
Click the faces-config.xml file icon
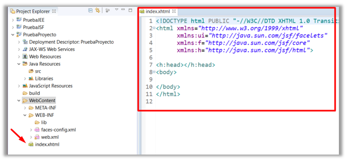pos(37,130)
